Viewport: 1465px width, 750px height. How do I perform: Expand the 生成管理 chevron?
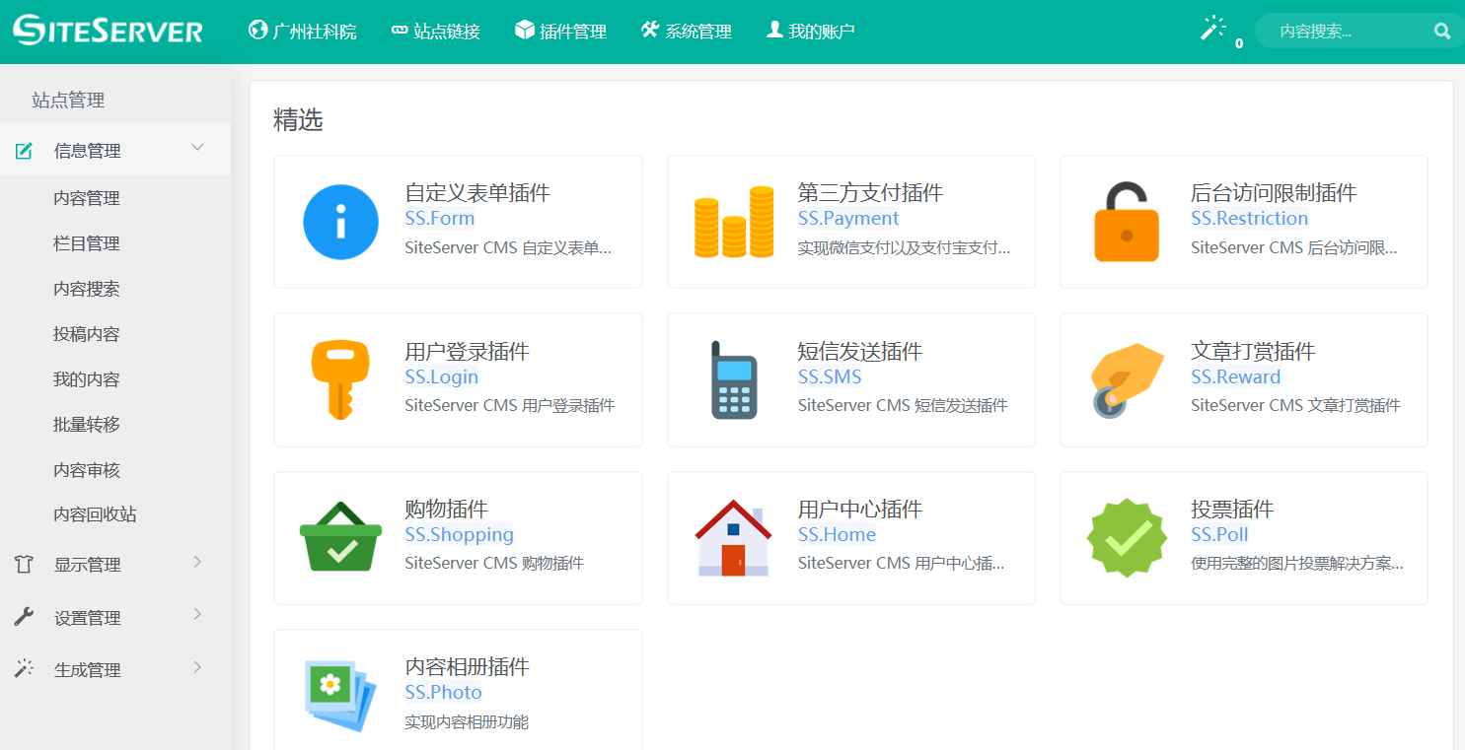coord(197,666)
